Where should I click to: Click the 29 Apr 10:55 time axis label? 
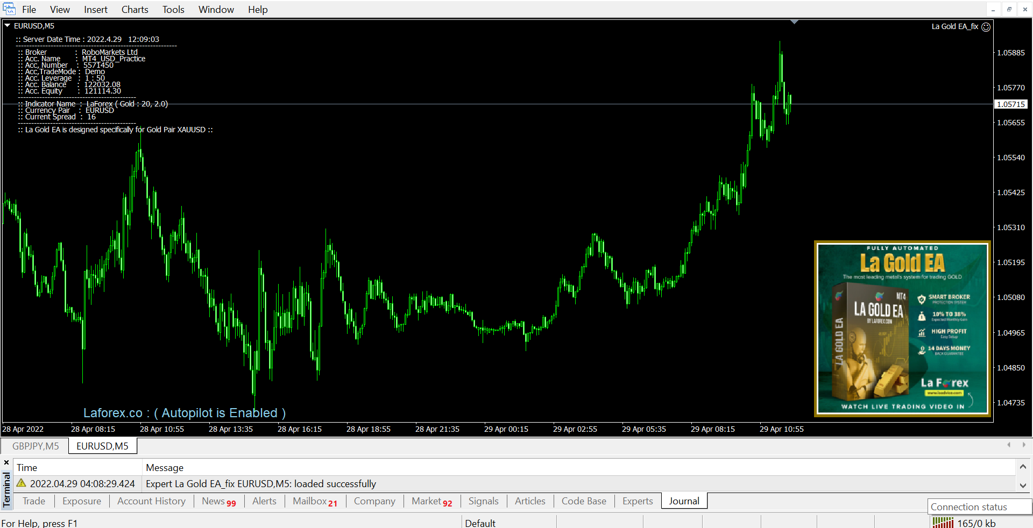pos(782,429)
